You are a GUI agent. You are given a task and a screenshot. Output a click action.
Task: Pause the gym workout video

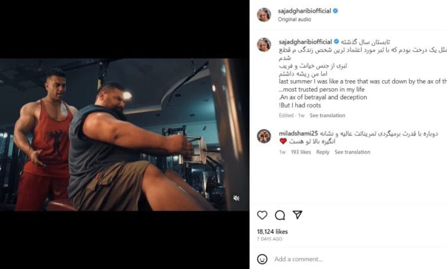pyautogui.click(x=124, y=134)
